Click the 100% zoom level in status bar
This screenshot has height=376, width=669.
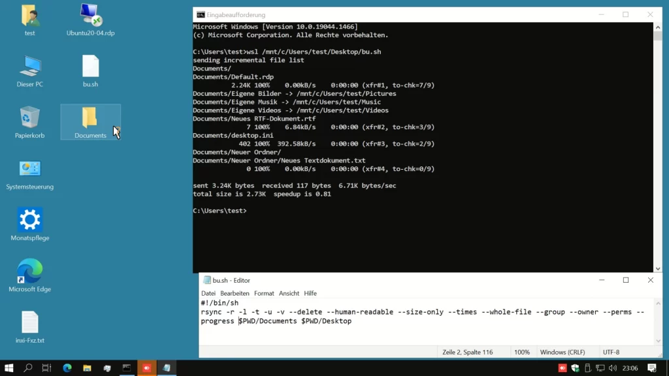pos(523,352)
